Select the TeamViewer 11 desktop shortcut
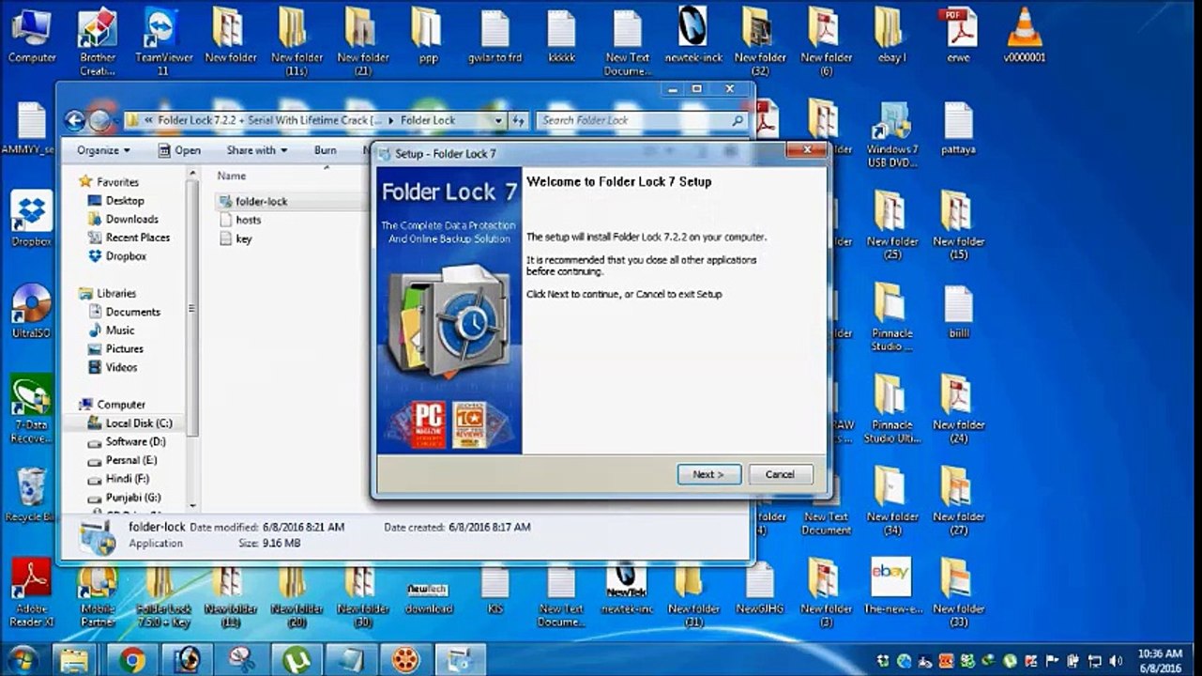The width and height of the screenshot is (1202, 676). click(163, 42)
